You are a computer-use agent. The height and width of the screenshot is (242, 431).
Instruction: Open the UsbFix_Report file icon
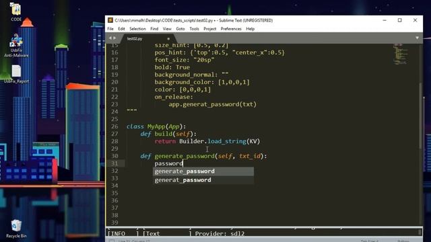pos(16,74)
